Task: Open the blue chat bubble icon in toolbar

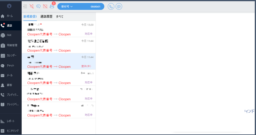Action: pos(38,6)
